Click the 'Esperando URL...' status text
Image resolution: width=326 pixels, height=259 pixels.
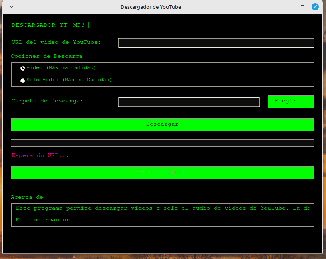click(40, 155)
